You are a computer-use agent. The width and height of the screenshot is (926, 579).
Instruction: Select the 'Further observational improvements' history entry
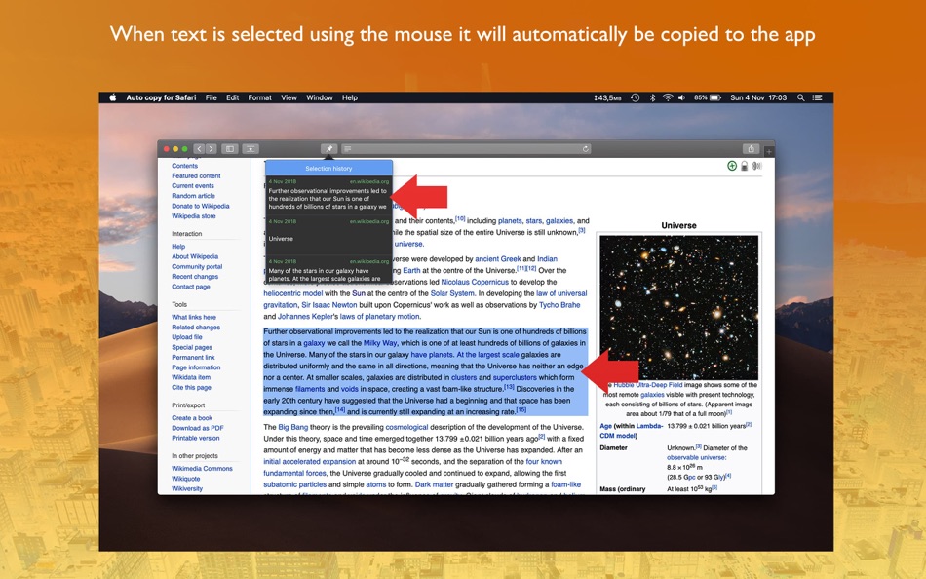(x=328, y=195)
